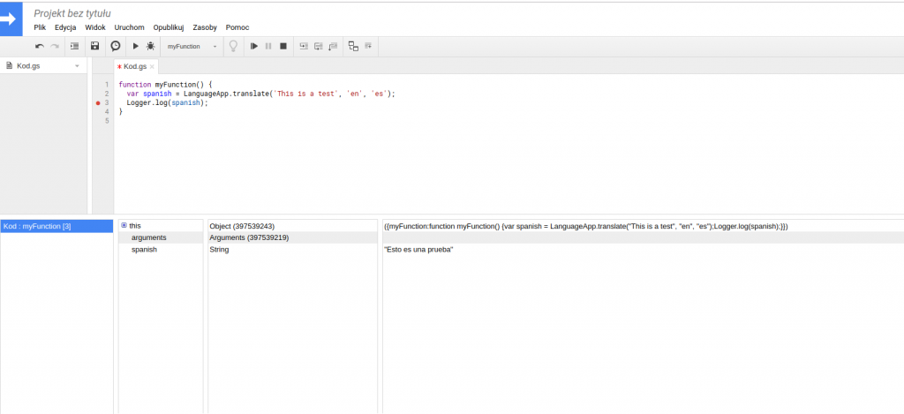Click the debugger layout toggle icon
The image size is (904, 414).
[x=353, y=46]
